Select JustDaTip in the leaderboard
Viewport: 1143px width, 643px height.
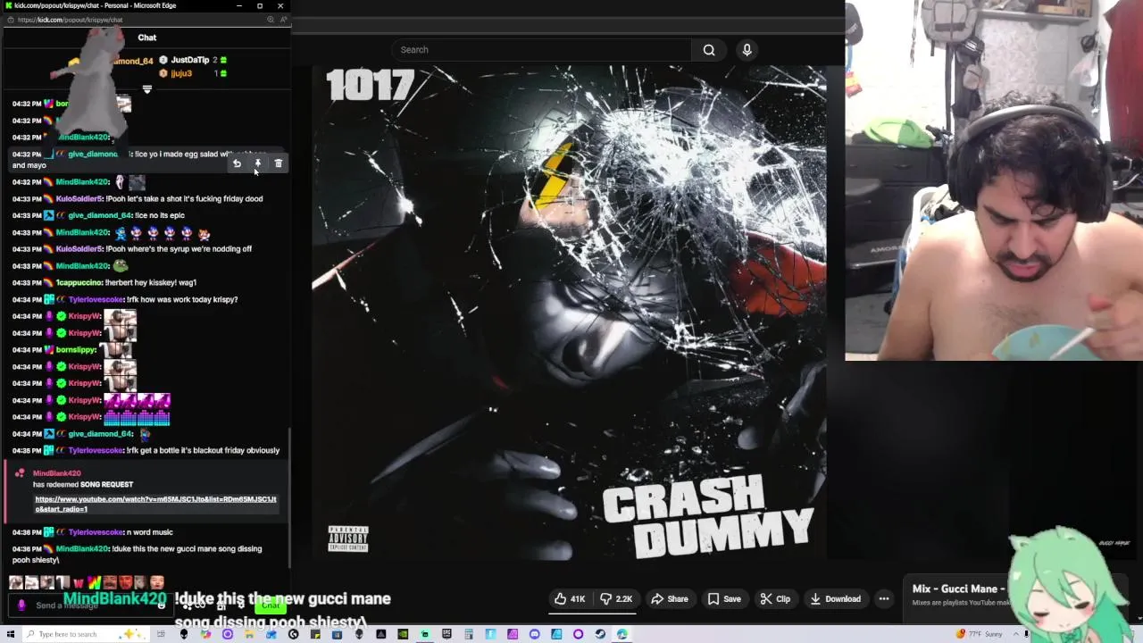(189, 60)
